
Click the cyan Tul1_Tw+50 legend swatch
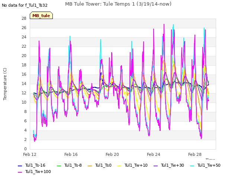coord(192,166)
